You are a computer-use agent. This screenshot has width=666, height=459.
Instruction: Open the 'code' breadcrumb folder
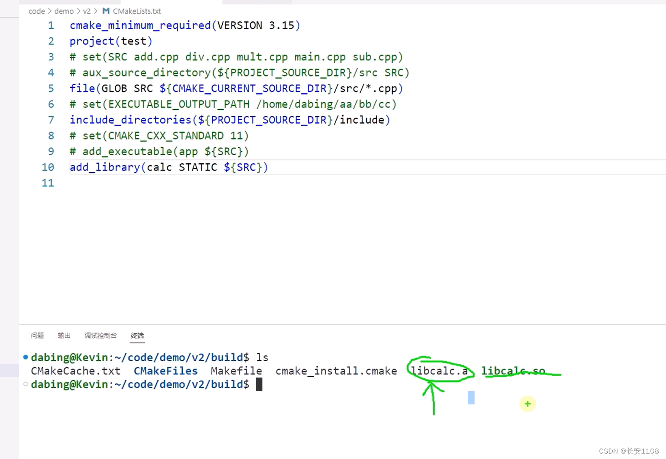coord(36,11)
